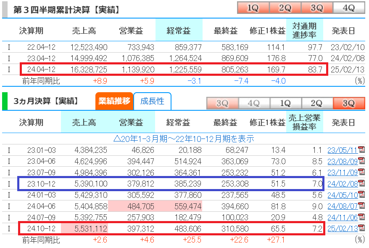Click the highlighted 経常益 header in 累計決算 table
The width and height of the screenshot is (369, 248).
coord(179,30)
